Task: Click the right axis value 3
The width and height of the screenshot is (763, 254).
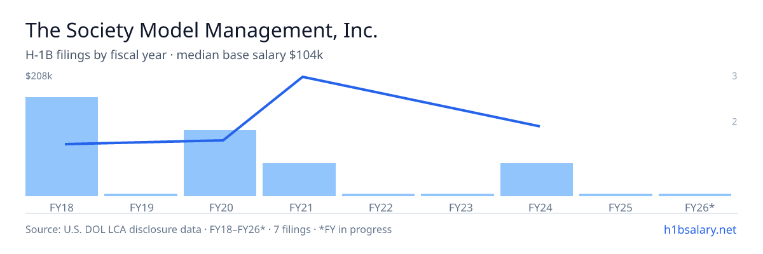Action: (734, 76)
